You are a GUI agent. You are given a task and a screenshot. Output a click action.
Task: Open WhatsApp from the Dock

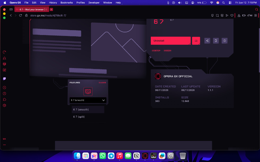click(x=103, y=156)
